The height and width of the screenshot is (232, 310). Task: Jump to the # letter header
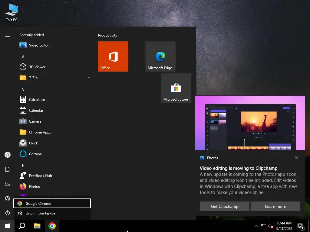(x=23, y=56)
